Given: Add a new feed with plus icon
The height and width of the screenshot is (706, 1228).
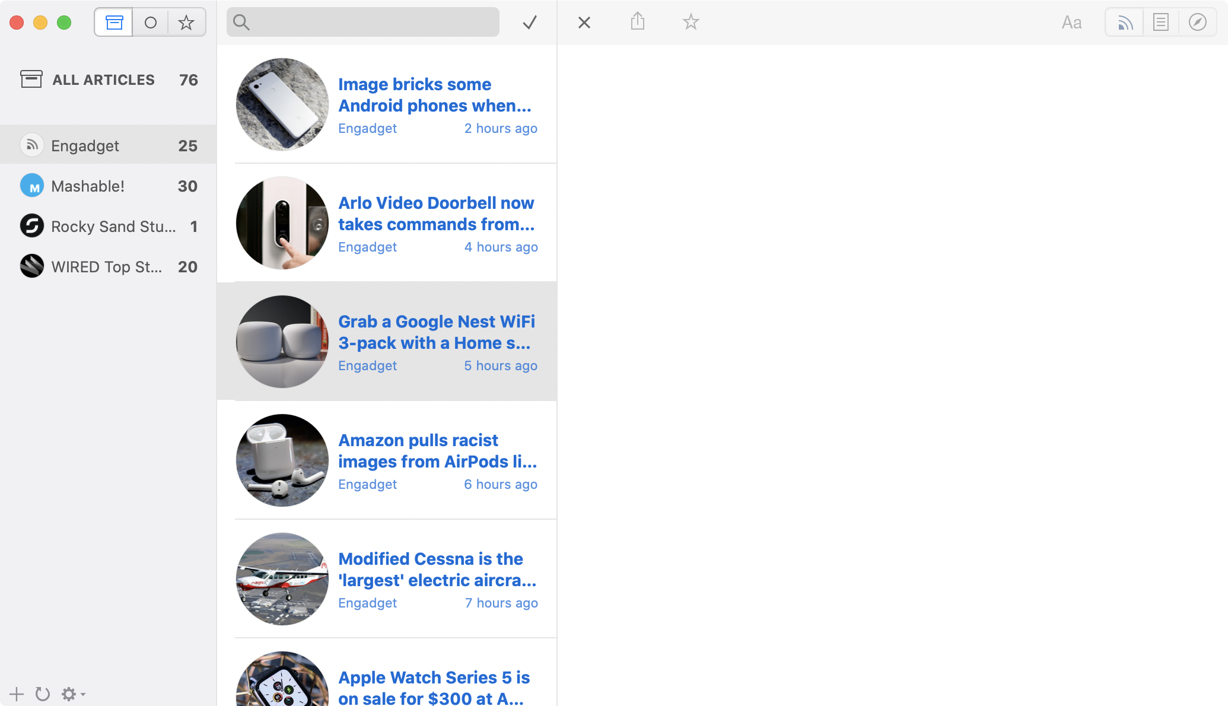Looking at the screenshot, I should coord(17,694).
